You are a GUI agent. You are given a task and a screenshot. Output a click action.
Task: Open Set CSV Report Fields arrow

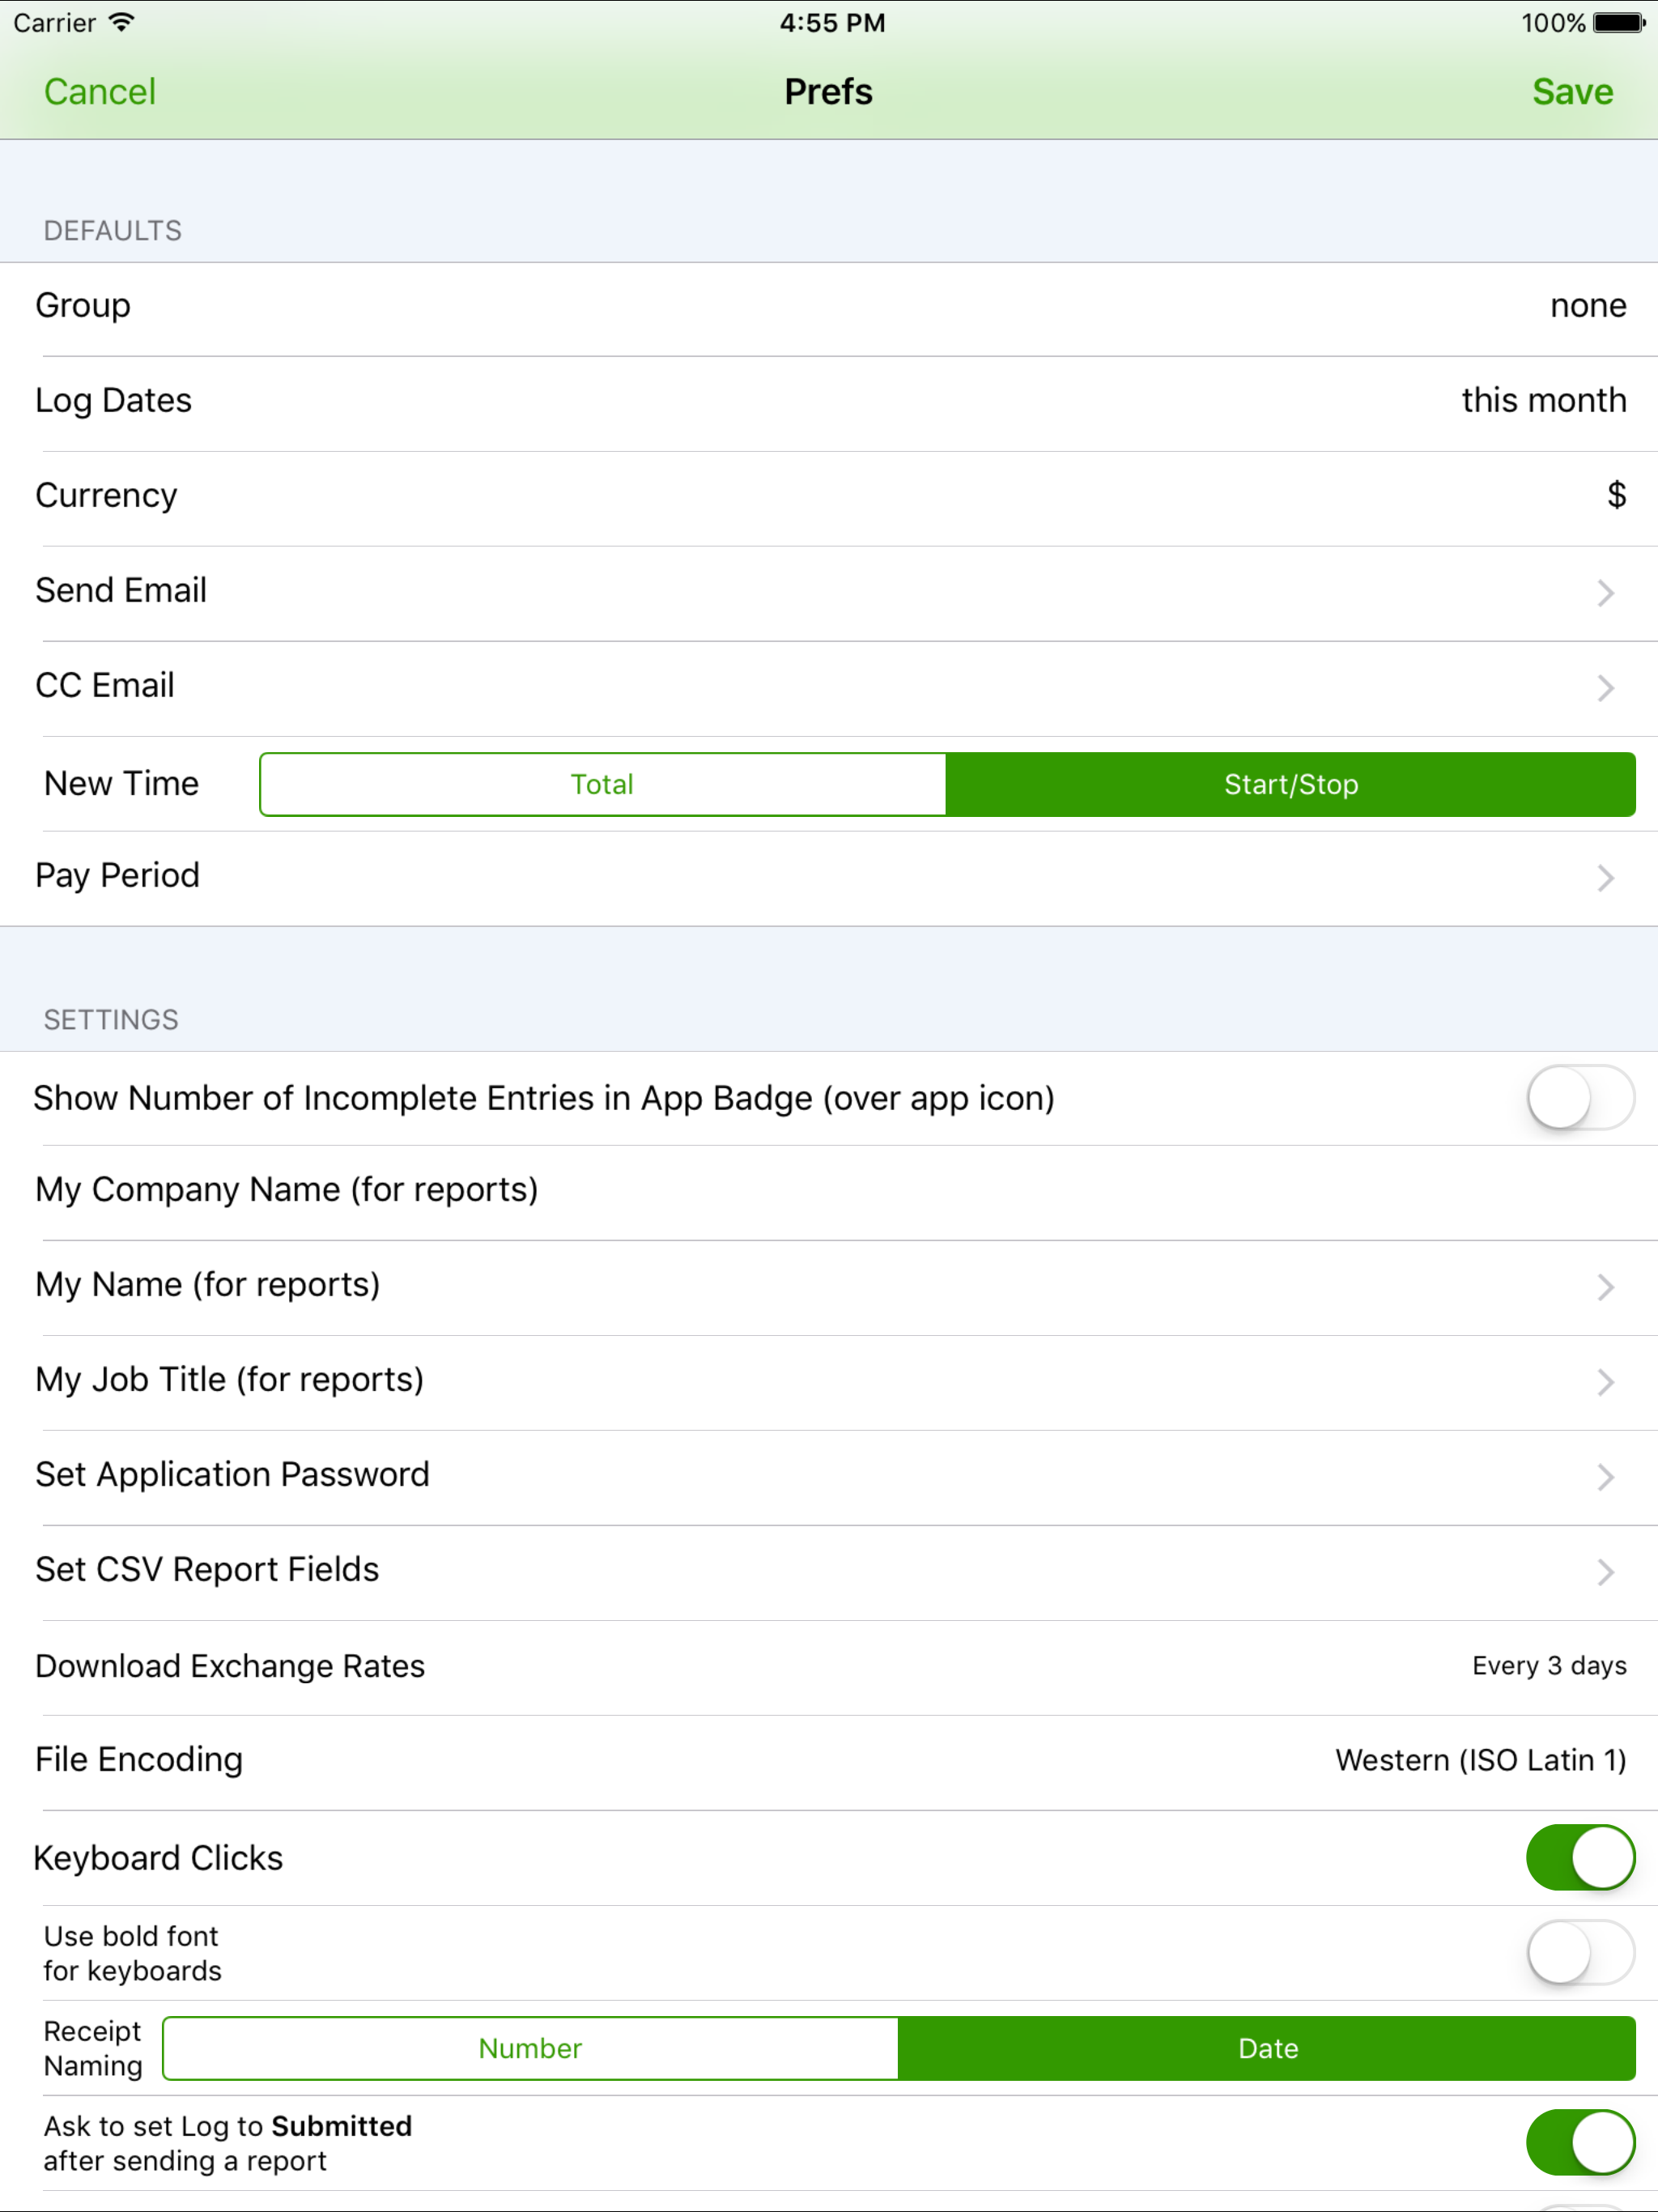1605,1572
